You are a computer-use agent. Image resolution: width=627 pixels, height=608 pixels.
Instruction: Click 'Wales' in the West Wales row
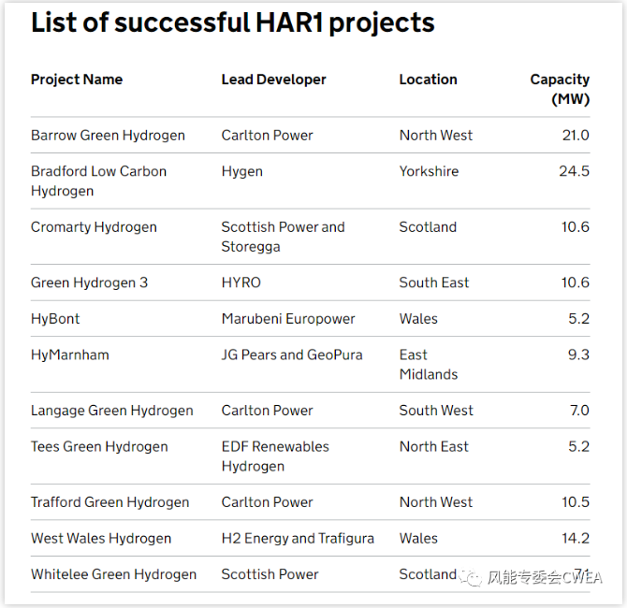(x=418, y=538)
